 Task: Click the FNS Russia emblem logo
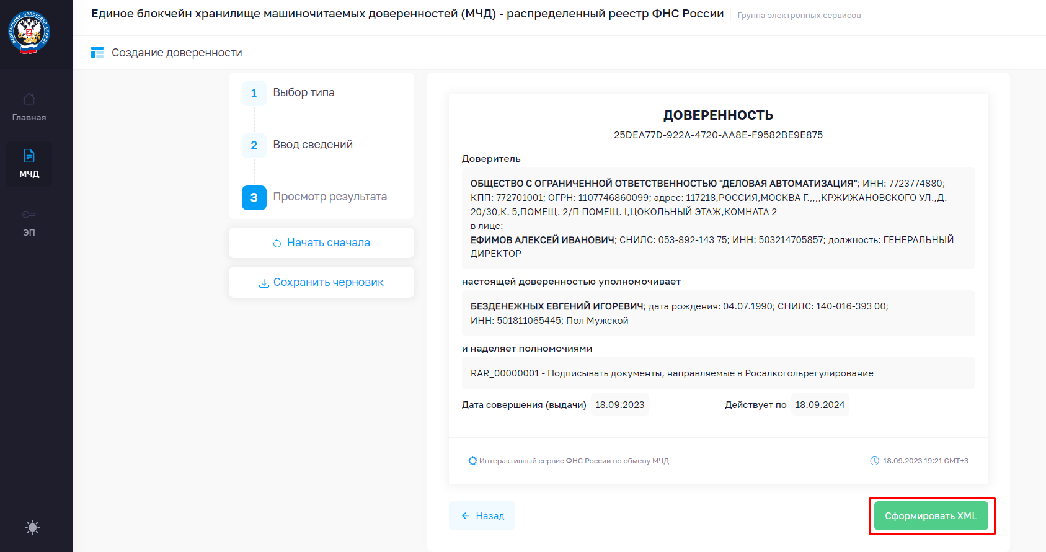tap(29, 32)
